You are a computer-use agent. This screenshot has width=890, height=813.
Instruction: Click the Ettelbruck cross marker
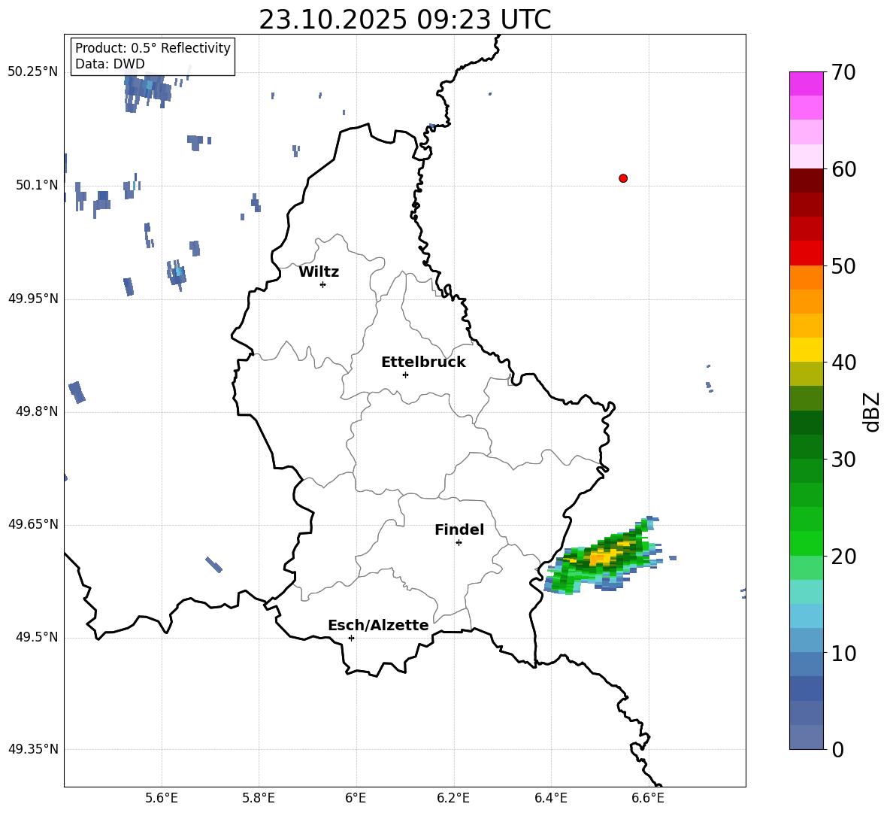405,375
